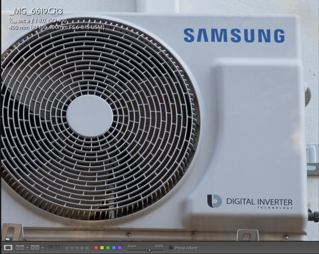This screenshot has height=254, width=319.
Task: Set rating to one star
Action: tap(67, 248)
